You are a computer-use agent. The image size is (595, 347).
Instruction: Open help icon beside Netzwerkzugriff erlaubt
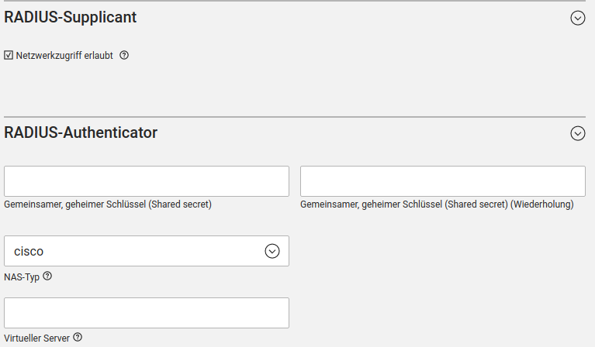pos(124,55)
